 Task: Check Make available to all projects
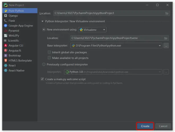pyautogui.click(x=49, y=58)
